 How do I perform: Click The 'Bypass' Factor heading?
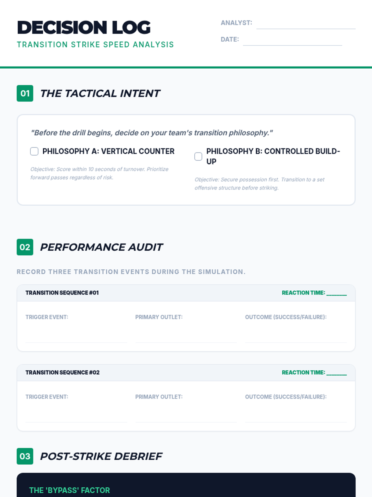[x=69, y=490]
